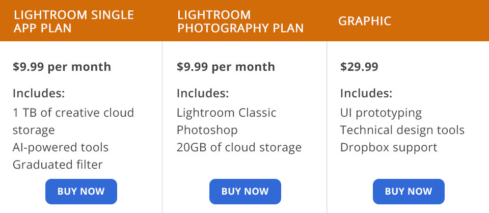The width and height of the screenshot is (489, 213).
Task: Click the Includes label under Graphic plan
Action: click(366, 94)
